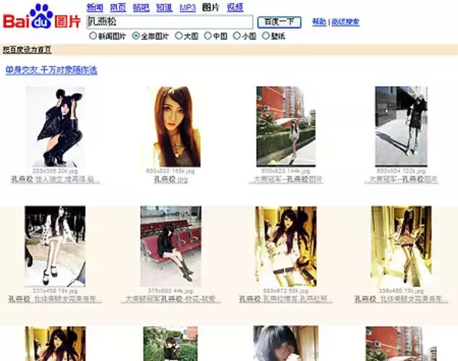458x361 pixels.
Task: Open the 知道 tab link
Action: point(164,8)
